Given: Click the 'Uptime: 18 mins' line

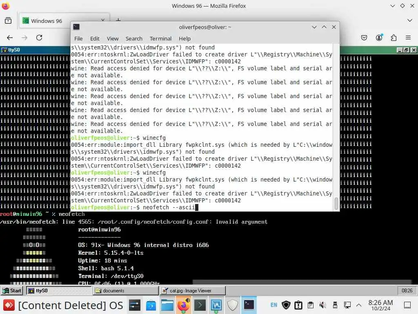Looking at the screenshot, I should point(102,260).
